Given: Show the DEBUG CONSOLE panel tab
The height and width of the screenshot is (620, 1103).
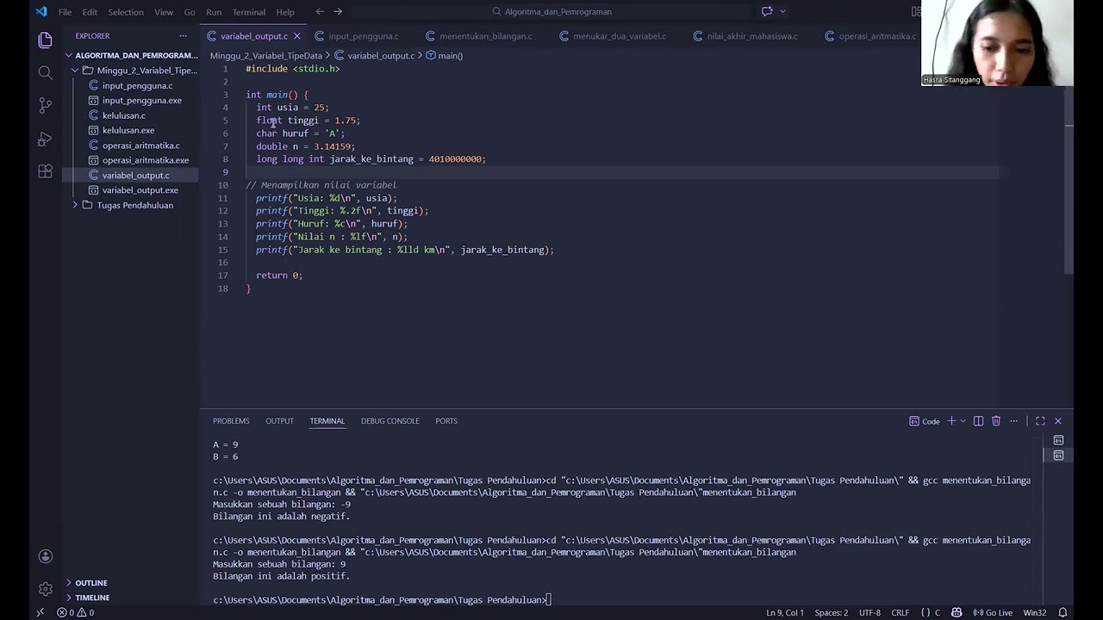Looking at the screenshot, I should point(389,421).
